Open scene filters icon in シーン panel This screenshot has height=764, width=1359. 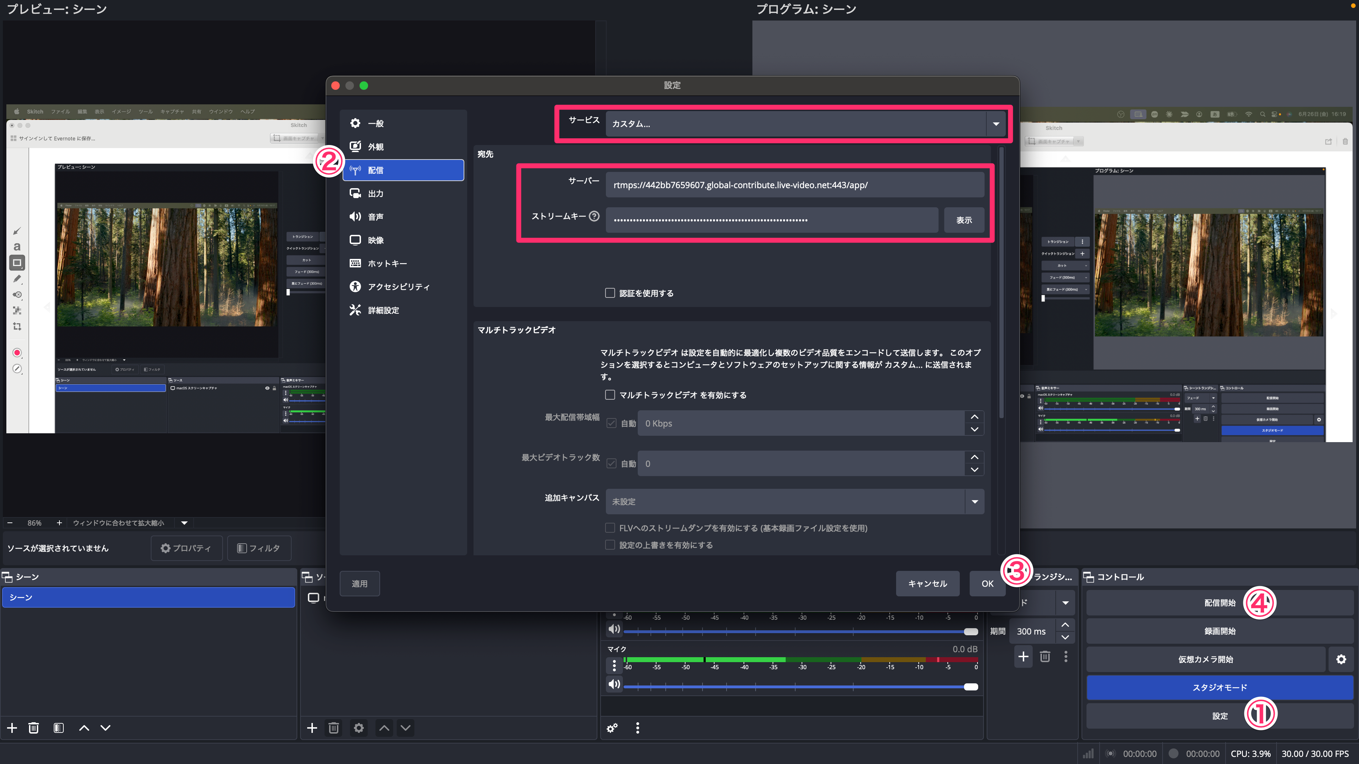click(58, 728)
